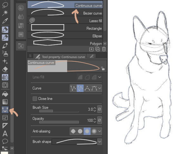Delete sub tool with trash icon
Image resolution: width=179 pixels, height=154 pixels.
click(x=104, y=49)
